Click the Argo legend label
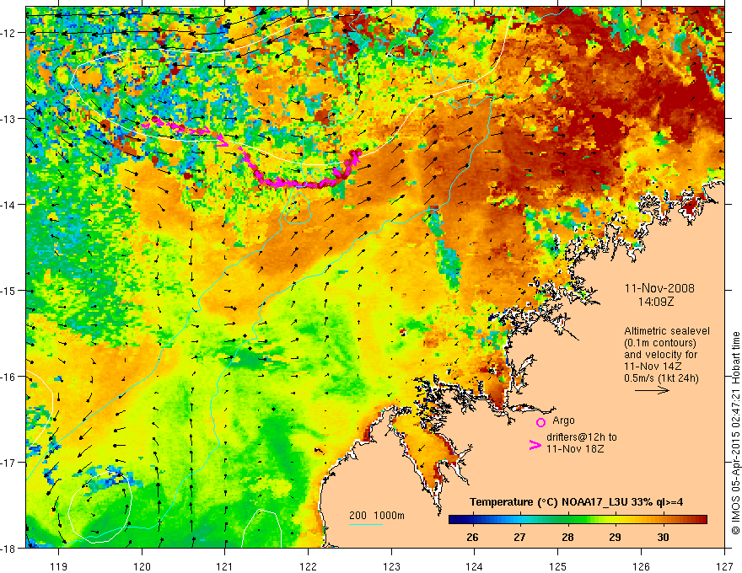 pyautogui.click(x=563, y=420)
